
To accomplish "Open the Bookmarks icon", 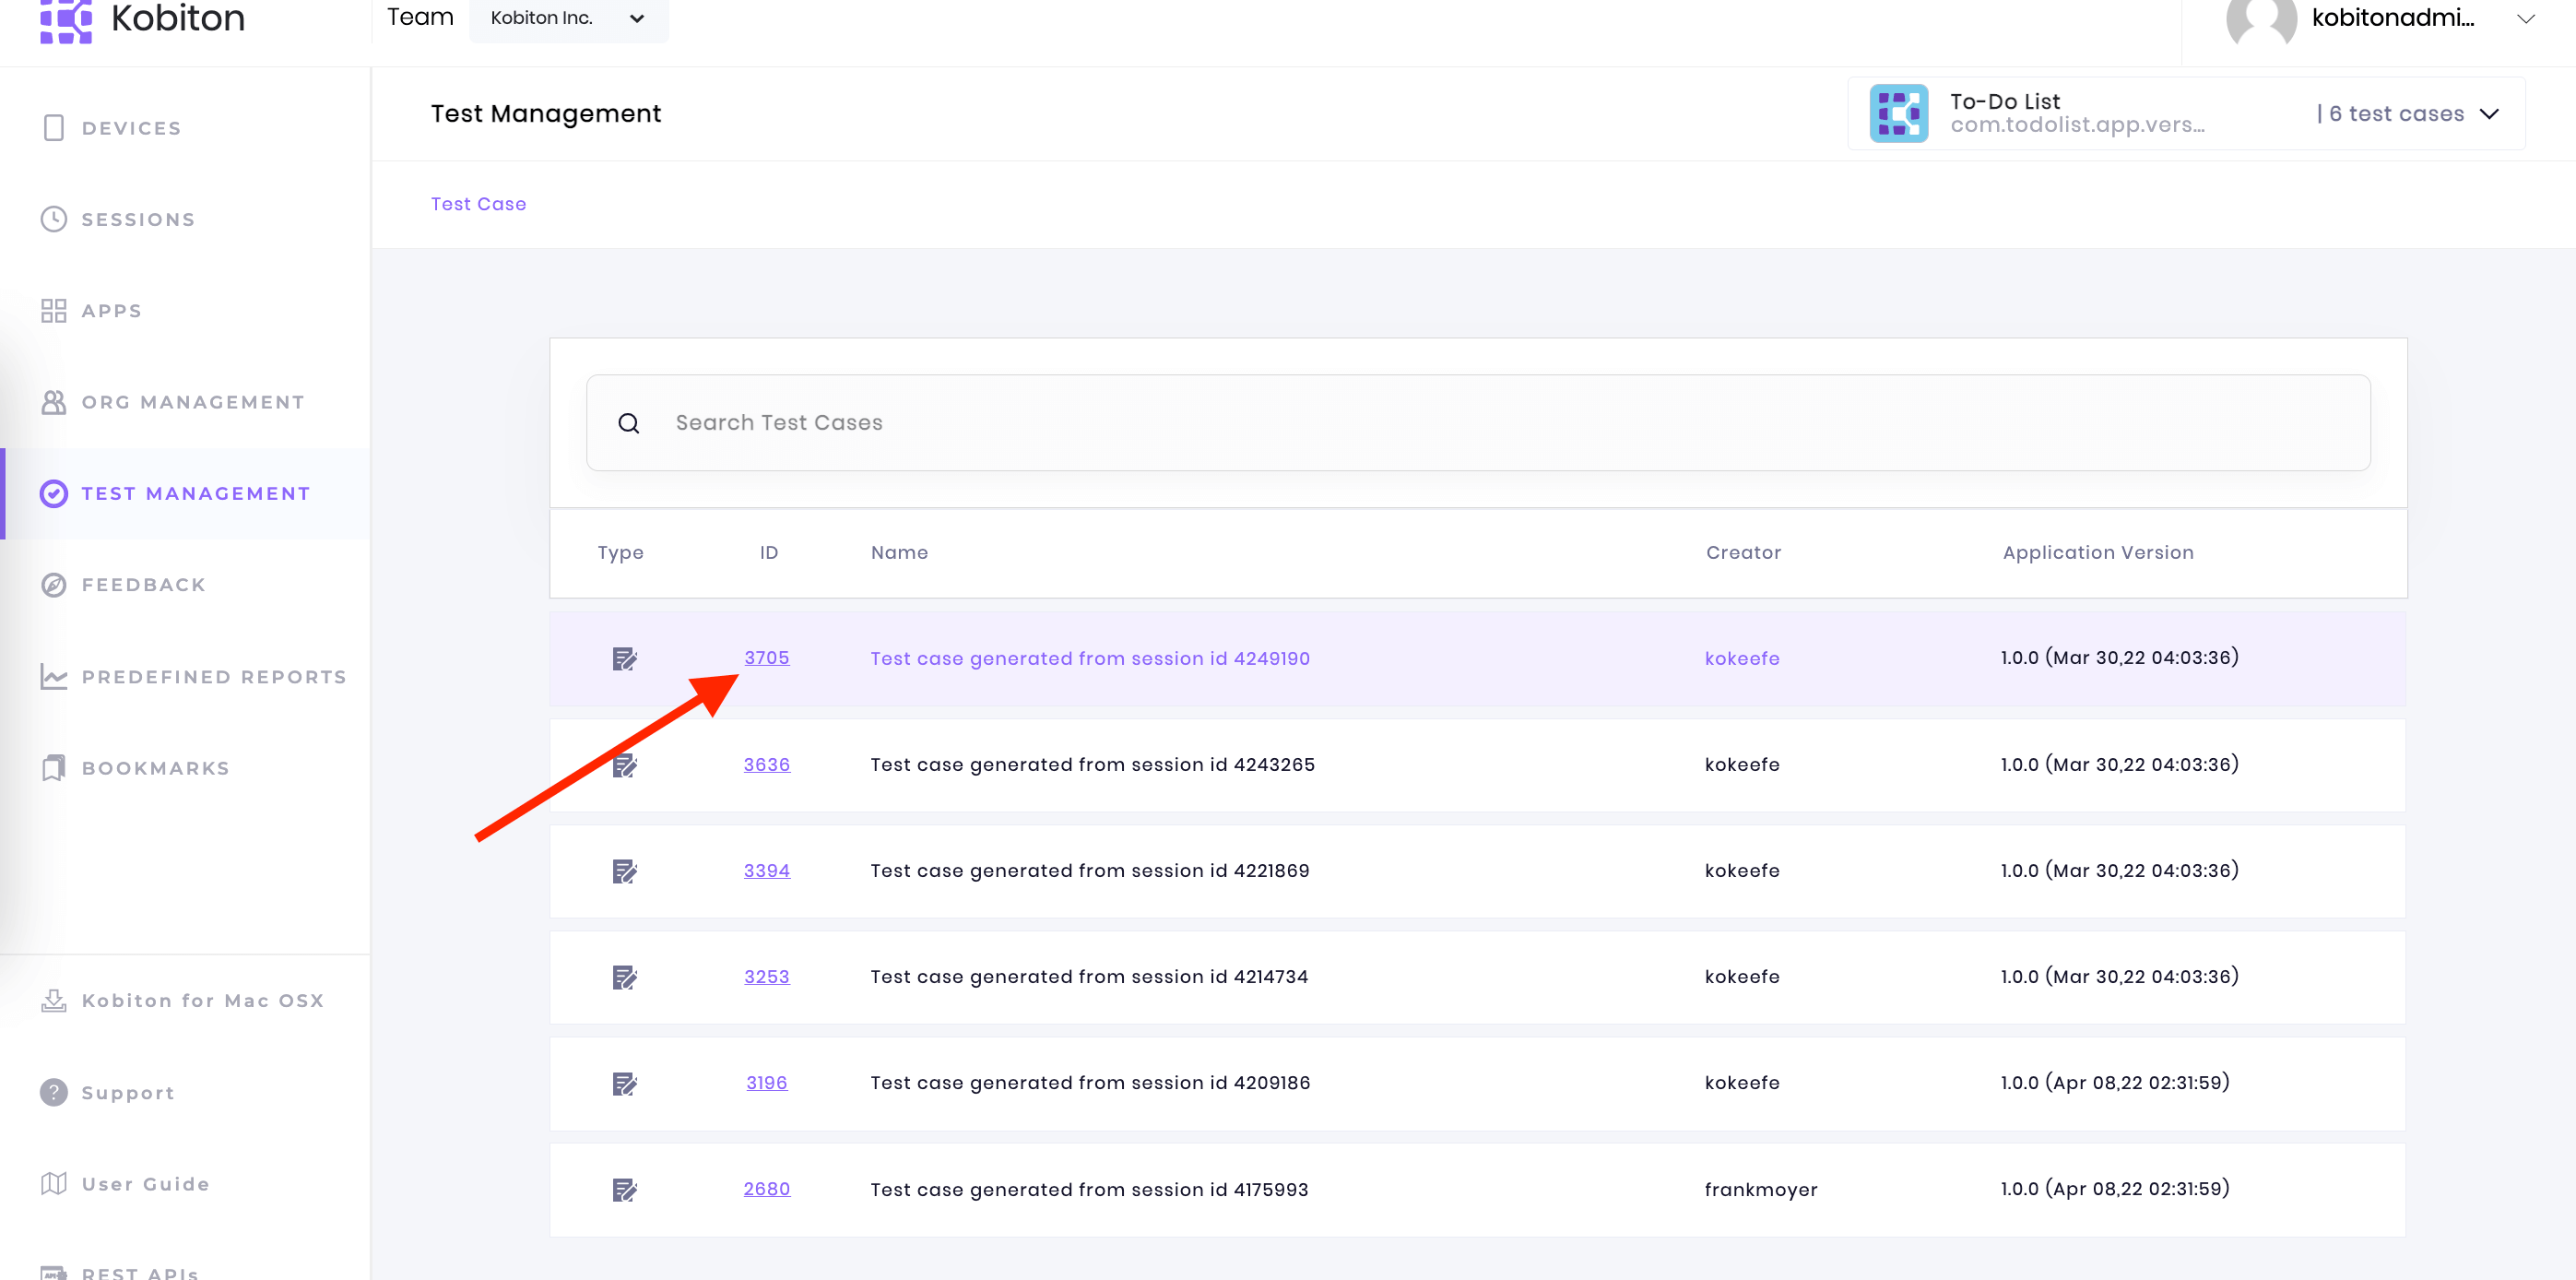I will (54, 768).
